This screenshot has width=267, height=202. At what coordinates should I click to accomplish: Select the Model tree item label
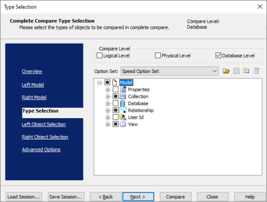click(126, 82)
